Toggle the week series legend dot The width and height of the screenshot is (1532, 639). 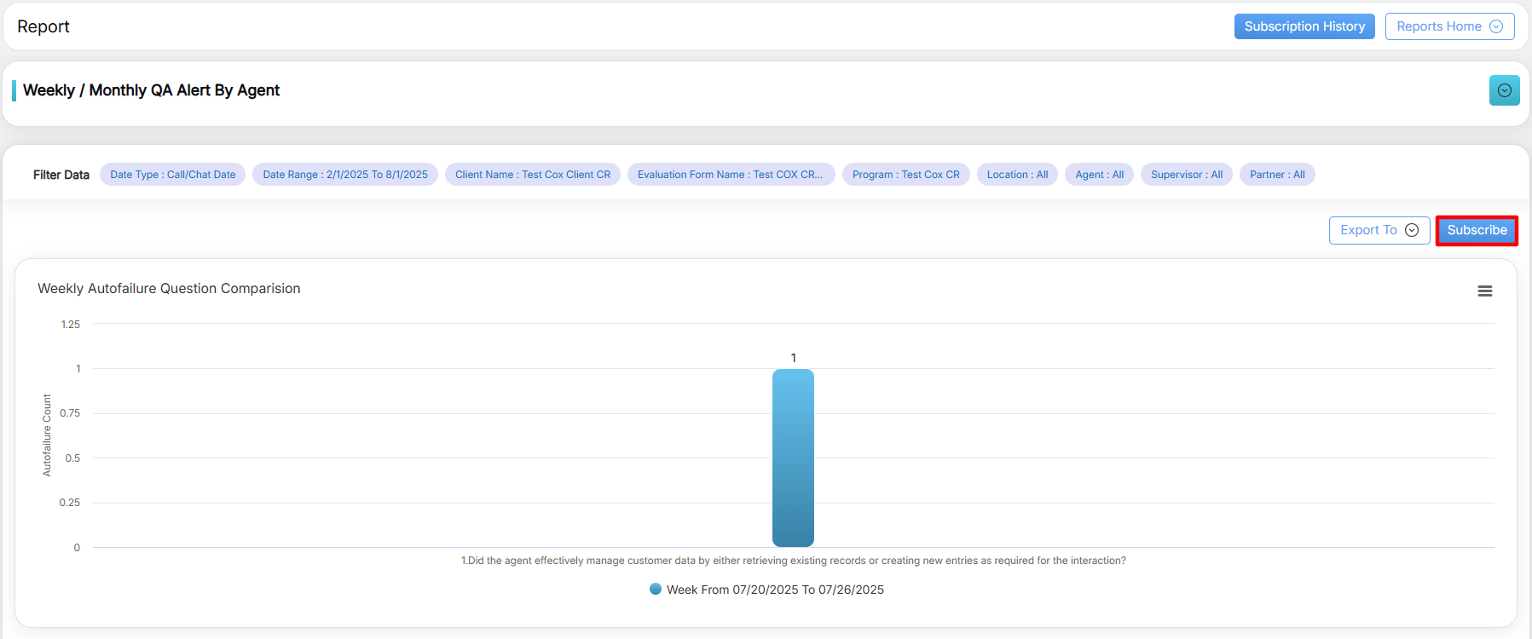coord(656,589)
